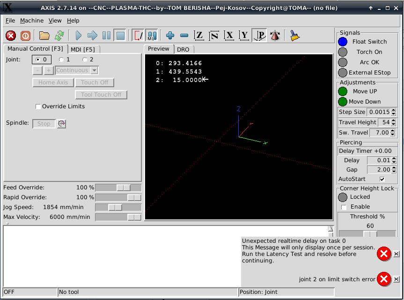Toggle the Emergency Stop button
Screen dimensions: 404x300
click(x=11, y=36)
